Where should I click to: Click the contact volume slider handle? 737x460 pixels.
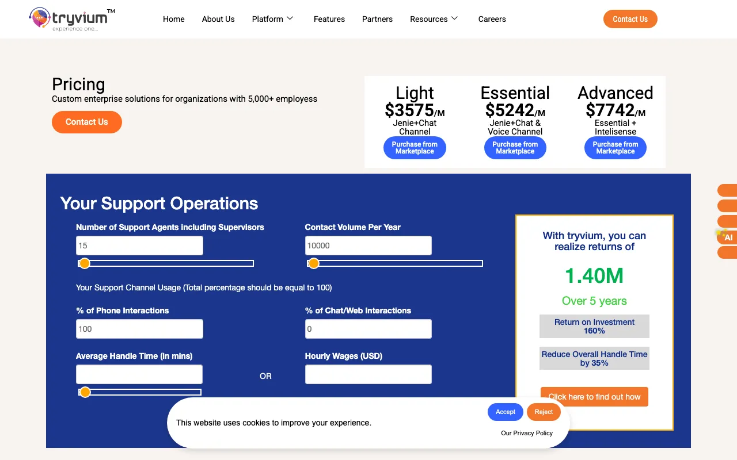314,263
